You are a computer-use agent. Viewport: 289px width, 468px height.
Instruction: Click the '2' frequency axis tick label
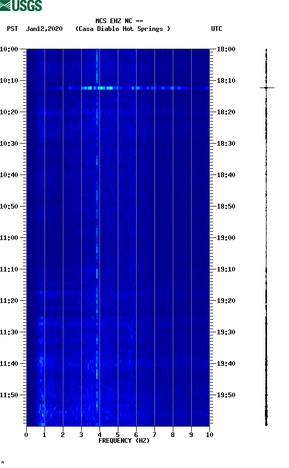point(63,435)
